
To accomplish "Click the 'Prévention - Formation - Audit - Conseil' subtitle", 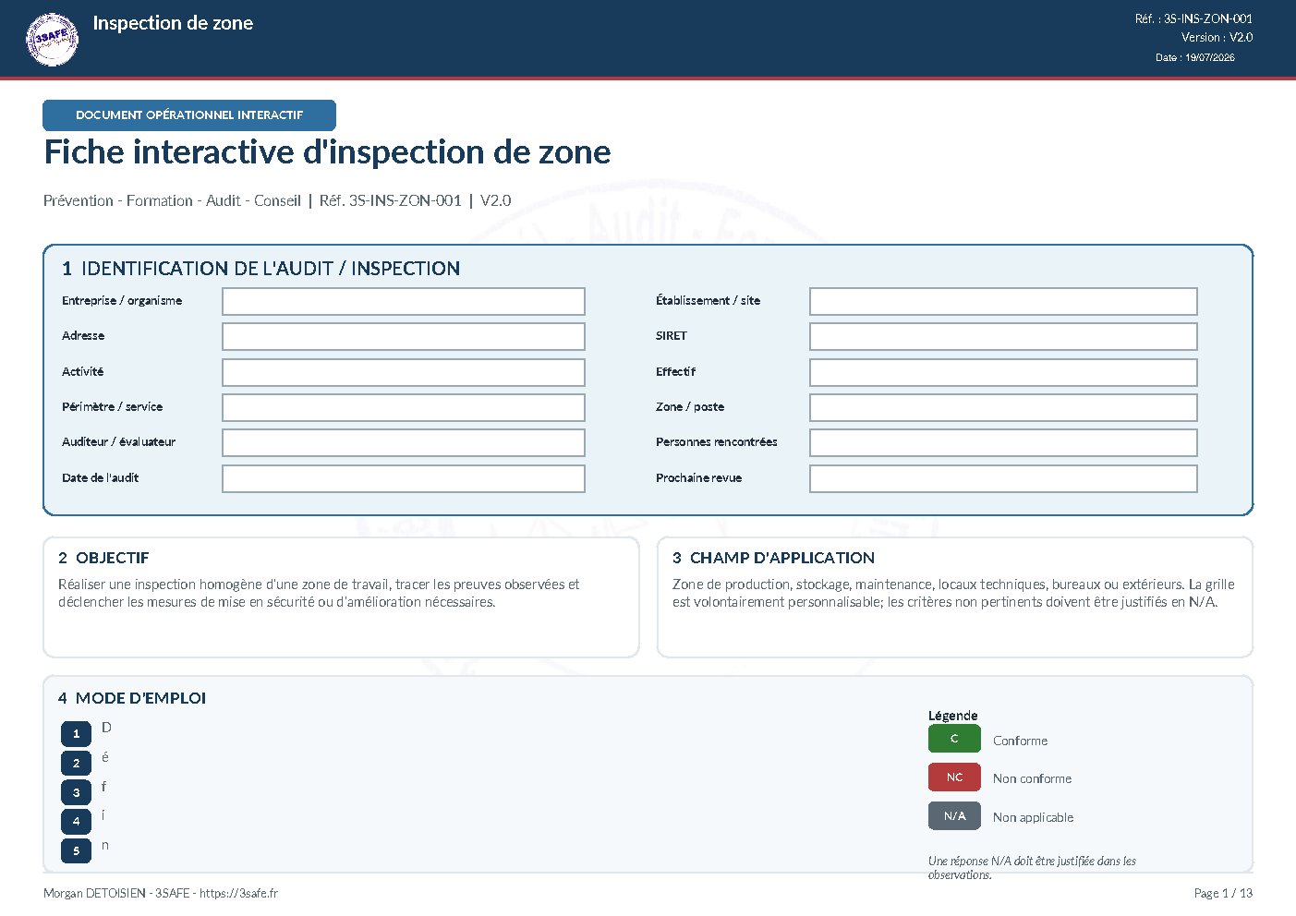I will coord(172,200).
